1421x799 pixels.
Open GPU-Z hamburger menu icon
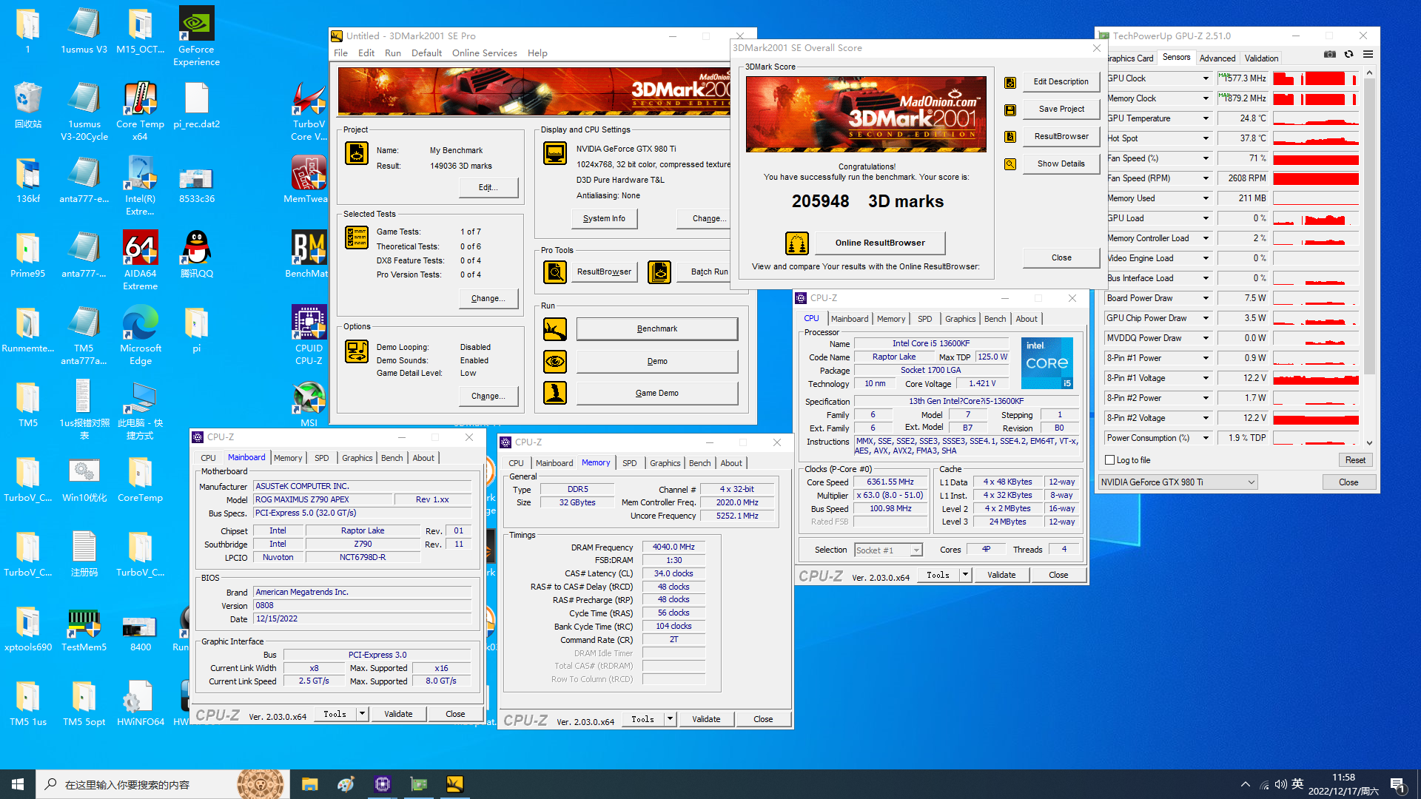[1368, 55]
